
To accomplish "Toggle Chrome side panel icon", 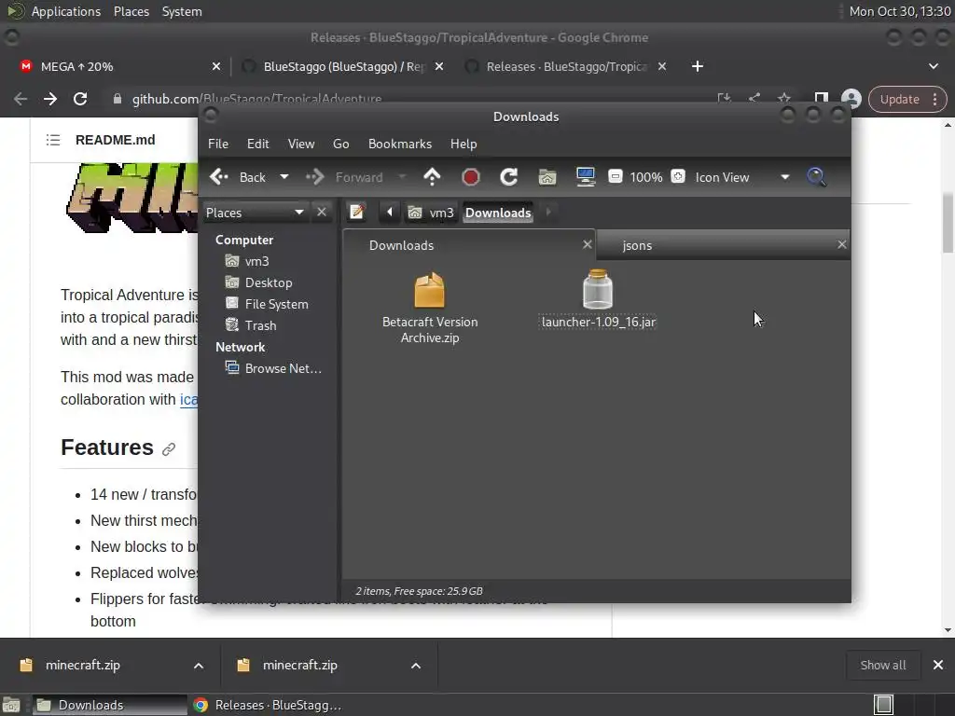I will pyautogui.click(x=821, y=99).
